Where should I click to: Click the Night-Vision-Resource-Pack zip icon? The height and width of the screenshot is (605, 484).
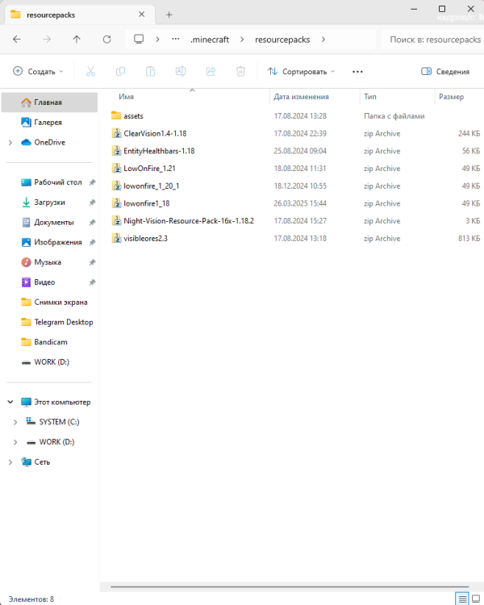click(116, 221)
